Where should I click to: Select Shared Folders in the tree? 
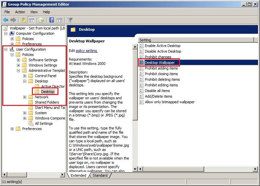pos(47,102)
